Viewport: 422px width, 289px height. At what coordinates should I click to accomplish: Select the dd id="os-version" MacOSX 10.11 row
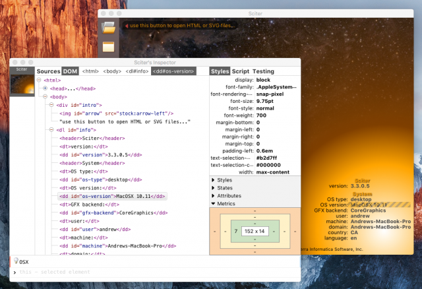[112, 197]
